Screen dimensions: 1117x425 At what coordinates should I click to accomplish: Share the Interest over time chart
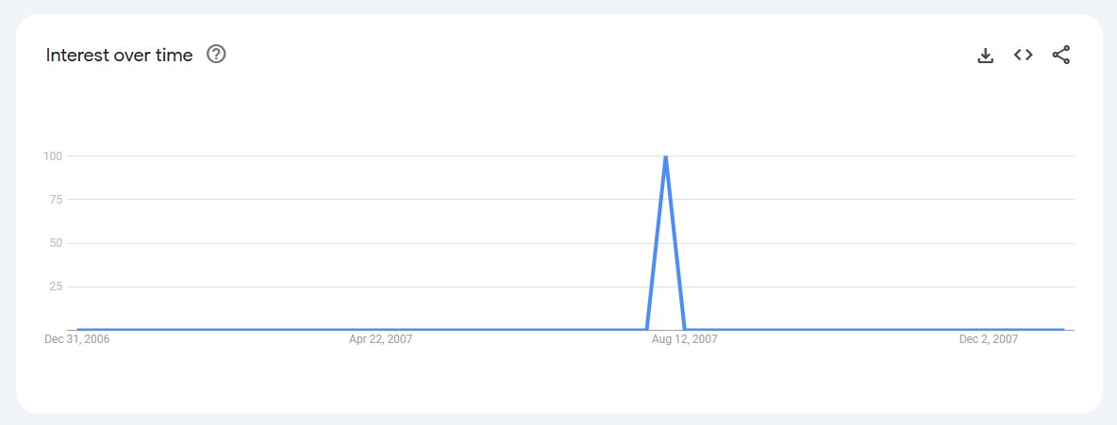point(1061,56)
